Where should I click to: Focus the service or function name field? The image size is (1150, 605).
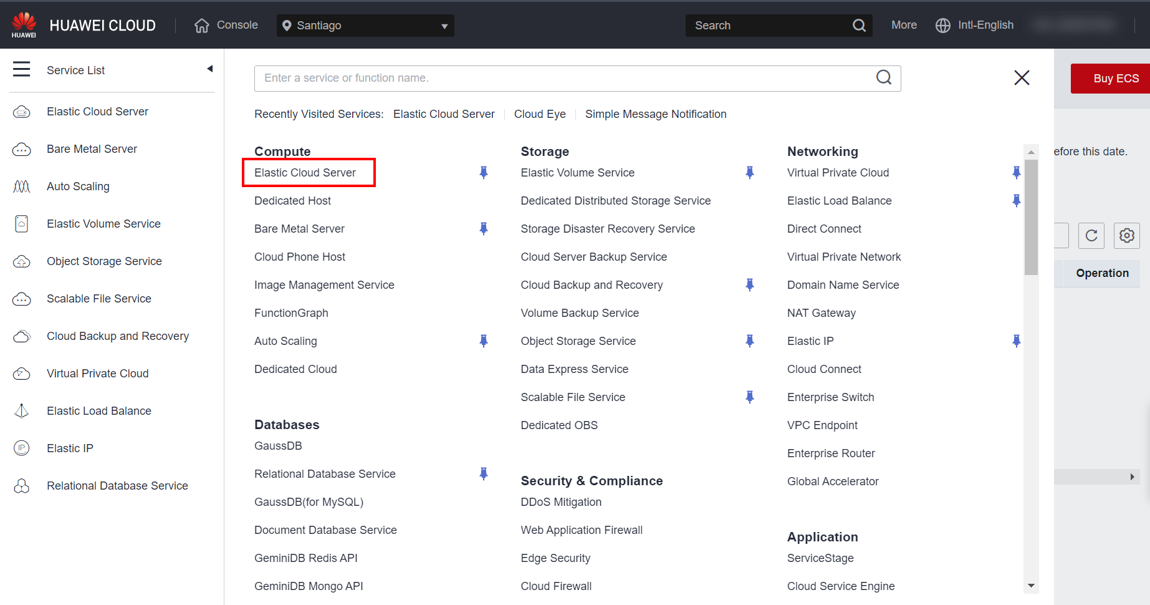pos(561,79)
